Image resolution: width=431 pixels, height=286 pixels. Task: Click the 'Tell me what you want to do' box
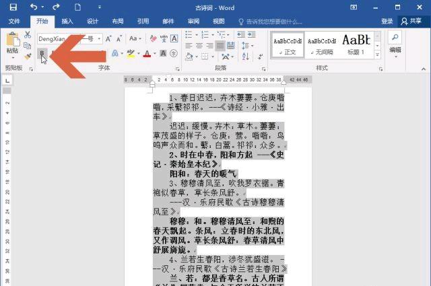(x=270, y=22)
